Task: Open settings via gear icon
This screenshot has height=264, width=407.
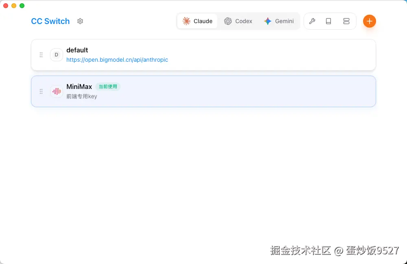Action: click(x=80, y=21)
